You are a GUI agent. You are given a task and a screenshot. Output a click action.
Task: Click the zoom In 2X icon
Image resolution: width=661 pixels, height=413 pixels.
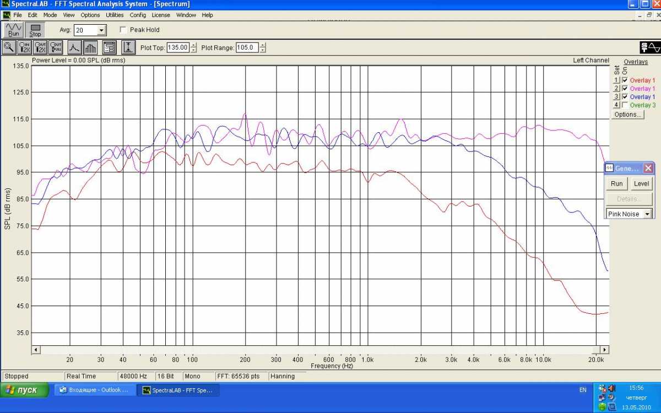(x=25, y=47)
